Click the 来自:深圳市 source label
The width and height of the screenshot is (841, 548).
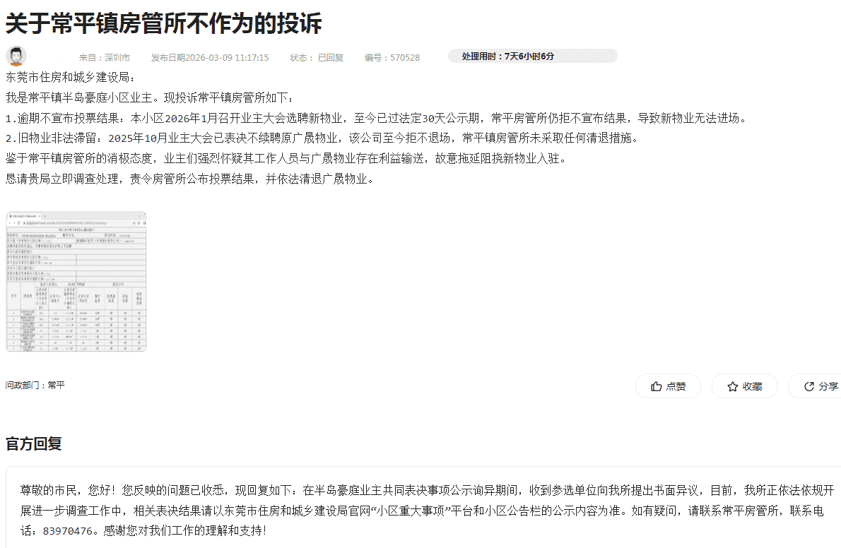coord(104,58)
